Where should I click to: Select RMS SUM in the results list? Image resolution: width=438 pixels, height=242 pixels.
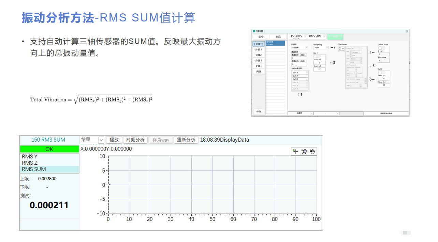click(x=33, y=169)
